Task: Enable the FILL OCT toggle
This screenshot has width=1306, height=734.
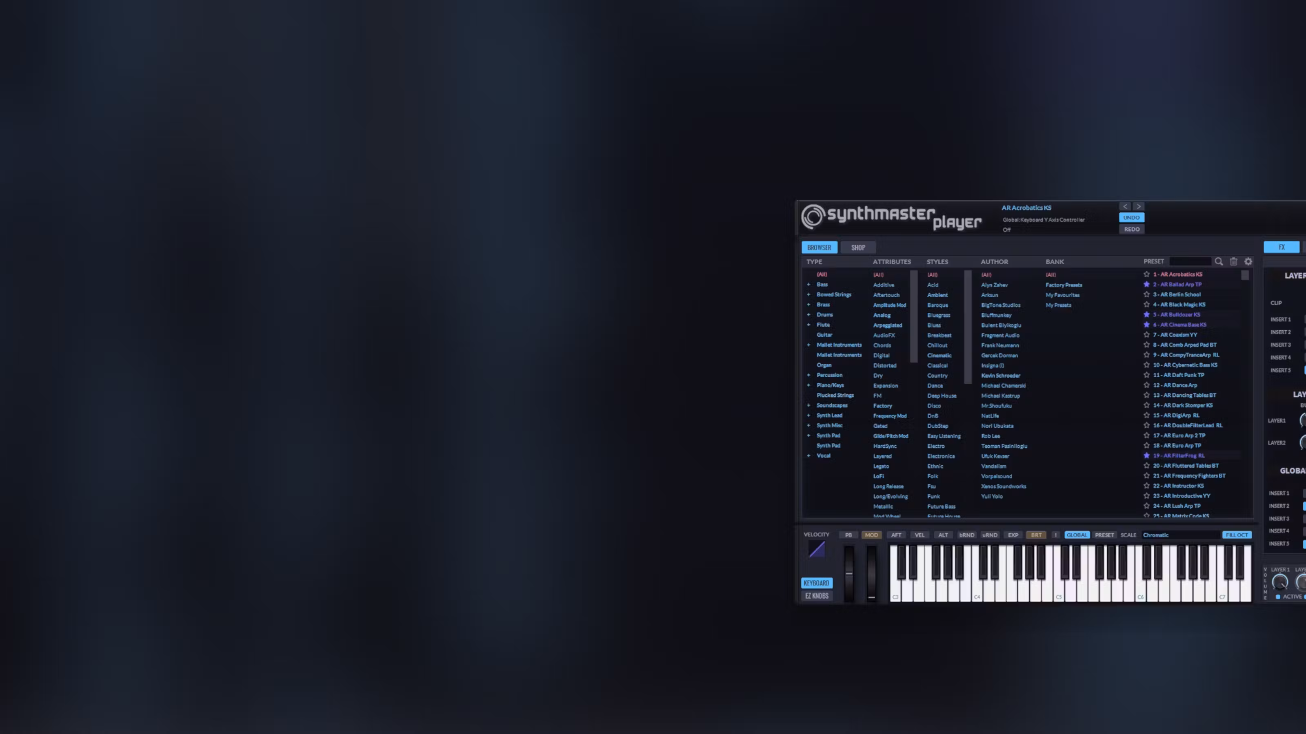Action: click(1237, 535)
